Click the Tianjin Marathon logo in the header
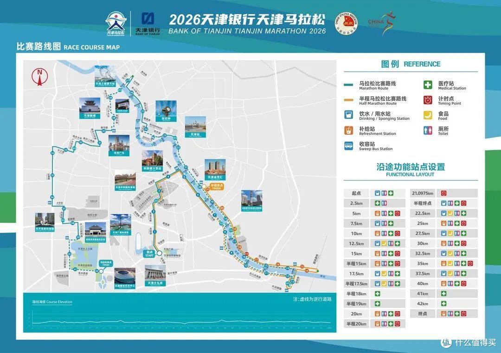This screenshot has height=353, width=501. (x=116, y=23)
